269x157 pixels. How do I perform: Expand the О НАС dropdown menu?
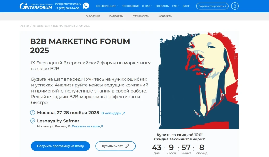click(x=147, y=6)
